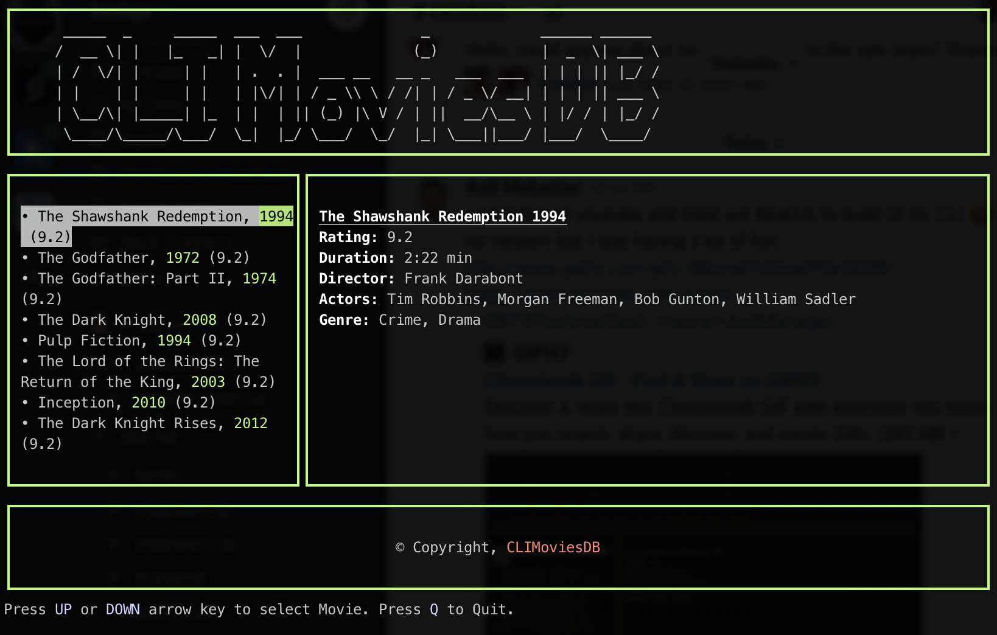
Task: Click the Actors line with Tim Robbins
Action: (x=587, y=299)
